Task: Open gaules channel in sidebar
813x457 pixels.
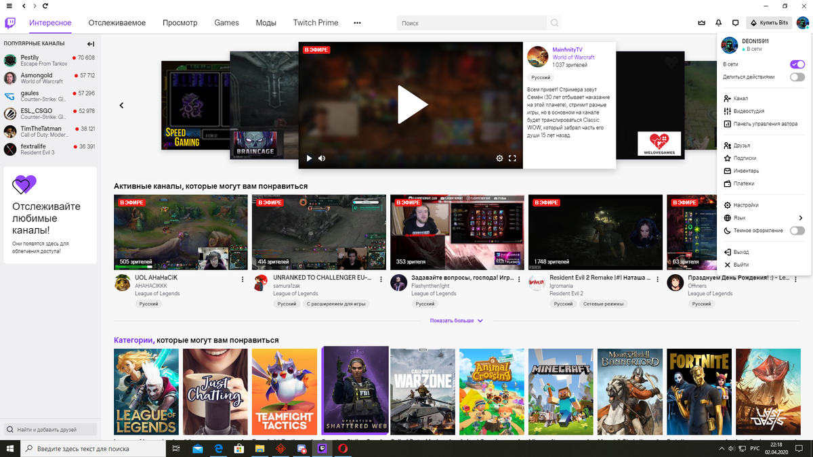Action: tap(49, 96)
